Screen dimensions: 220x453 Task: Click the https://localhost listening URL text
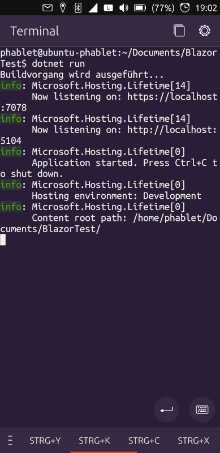[x=172, y=97]
